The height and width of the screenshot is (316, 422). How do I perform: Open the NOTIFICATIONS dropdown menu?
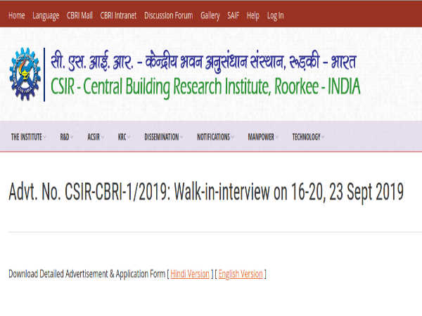click(x=215, y=137)
